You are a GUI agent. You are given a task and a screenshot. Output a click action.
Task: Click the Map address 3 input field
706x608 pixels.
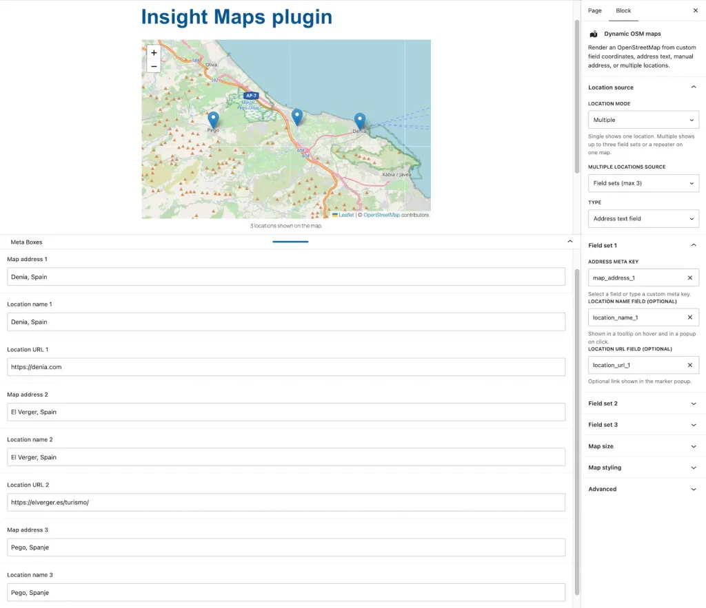coord(286,547)
